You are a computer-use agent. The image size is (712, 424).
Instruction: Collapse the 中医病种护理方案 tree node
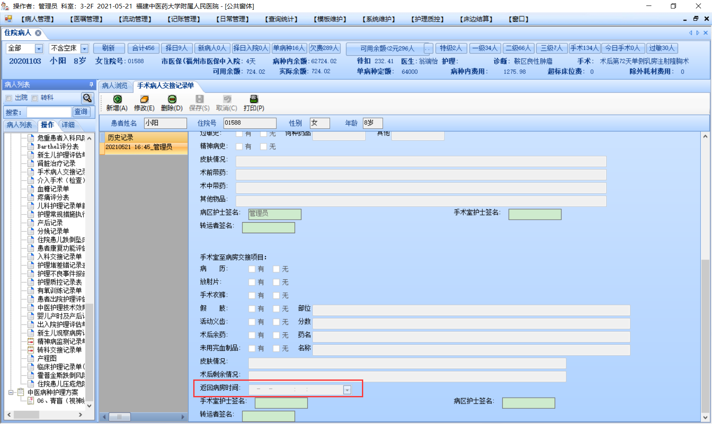(11, 392)
